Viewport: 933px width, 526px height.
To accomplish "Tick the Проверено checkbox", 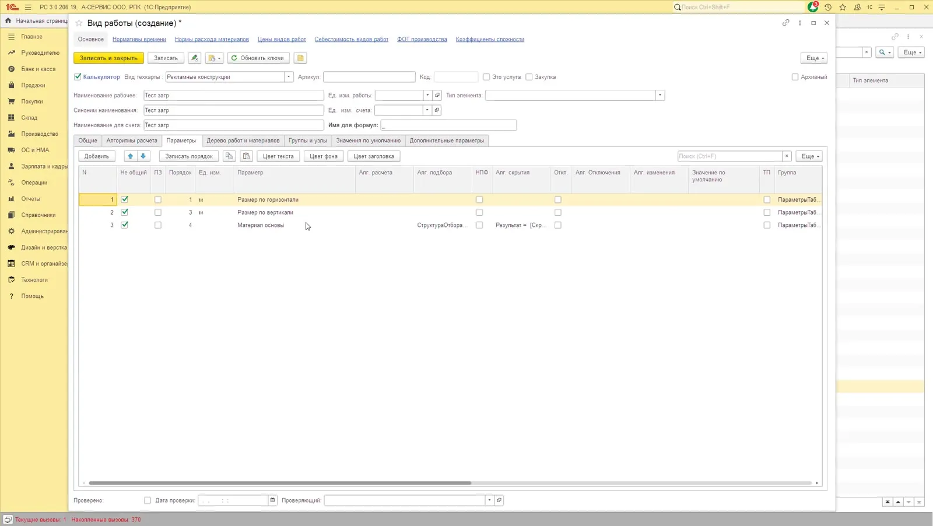I will (148, 500).
